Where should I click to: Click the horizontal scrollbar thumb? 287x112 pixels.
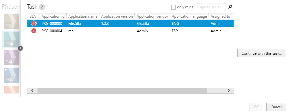122,91
